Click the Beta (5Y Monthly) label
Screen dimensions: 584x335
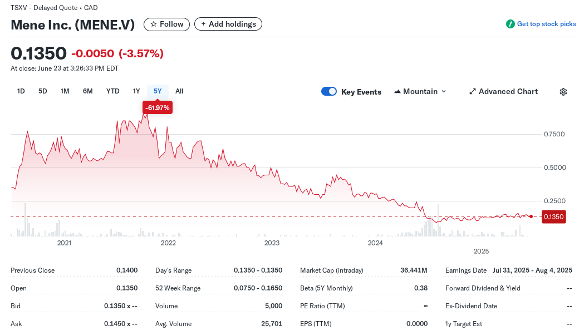(x=326, y=288)
